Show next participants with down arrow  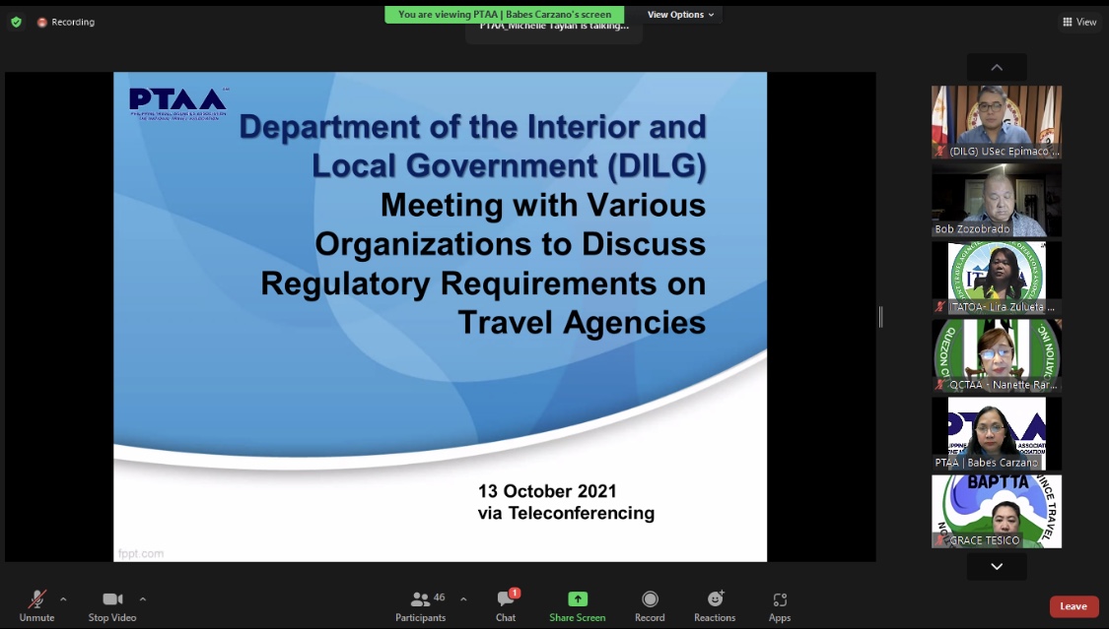coord(997,566)
